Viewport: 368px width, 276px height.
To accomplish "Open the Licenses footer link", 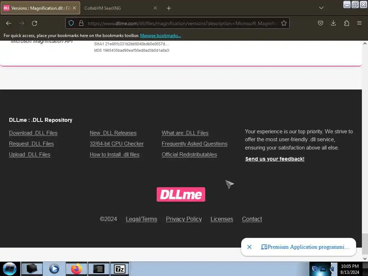I will [222, 219].
